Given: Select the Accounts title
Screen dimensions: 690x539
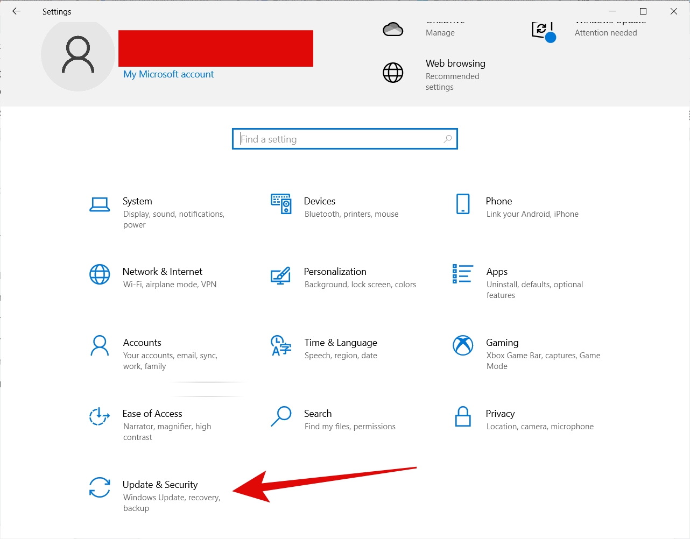Looking at the screenshot, I should (142, 343).
